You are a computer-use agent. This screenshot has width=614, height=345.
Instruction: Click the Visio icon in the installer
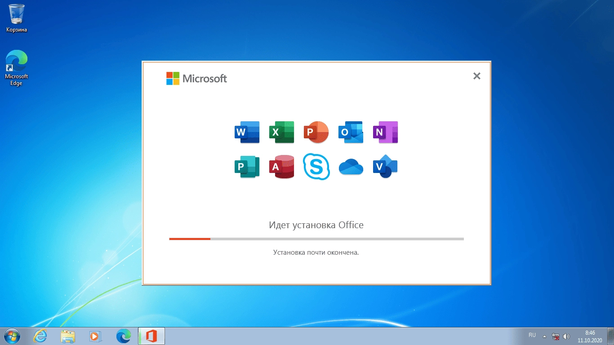[x=385, y=167]
